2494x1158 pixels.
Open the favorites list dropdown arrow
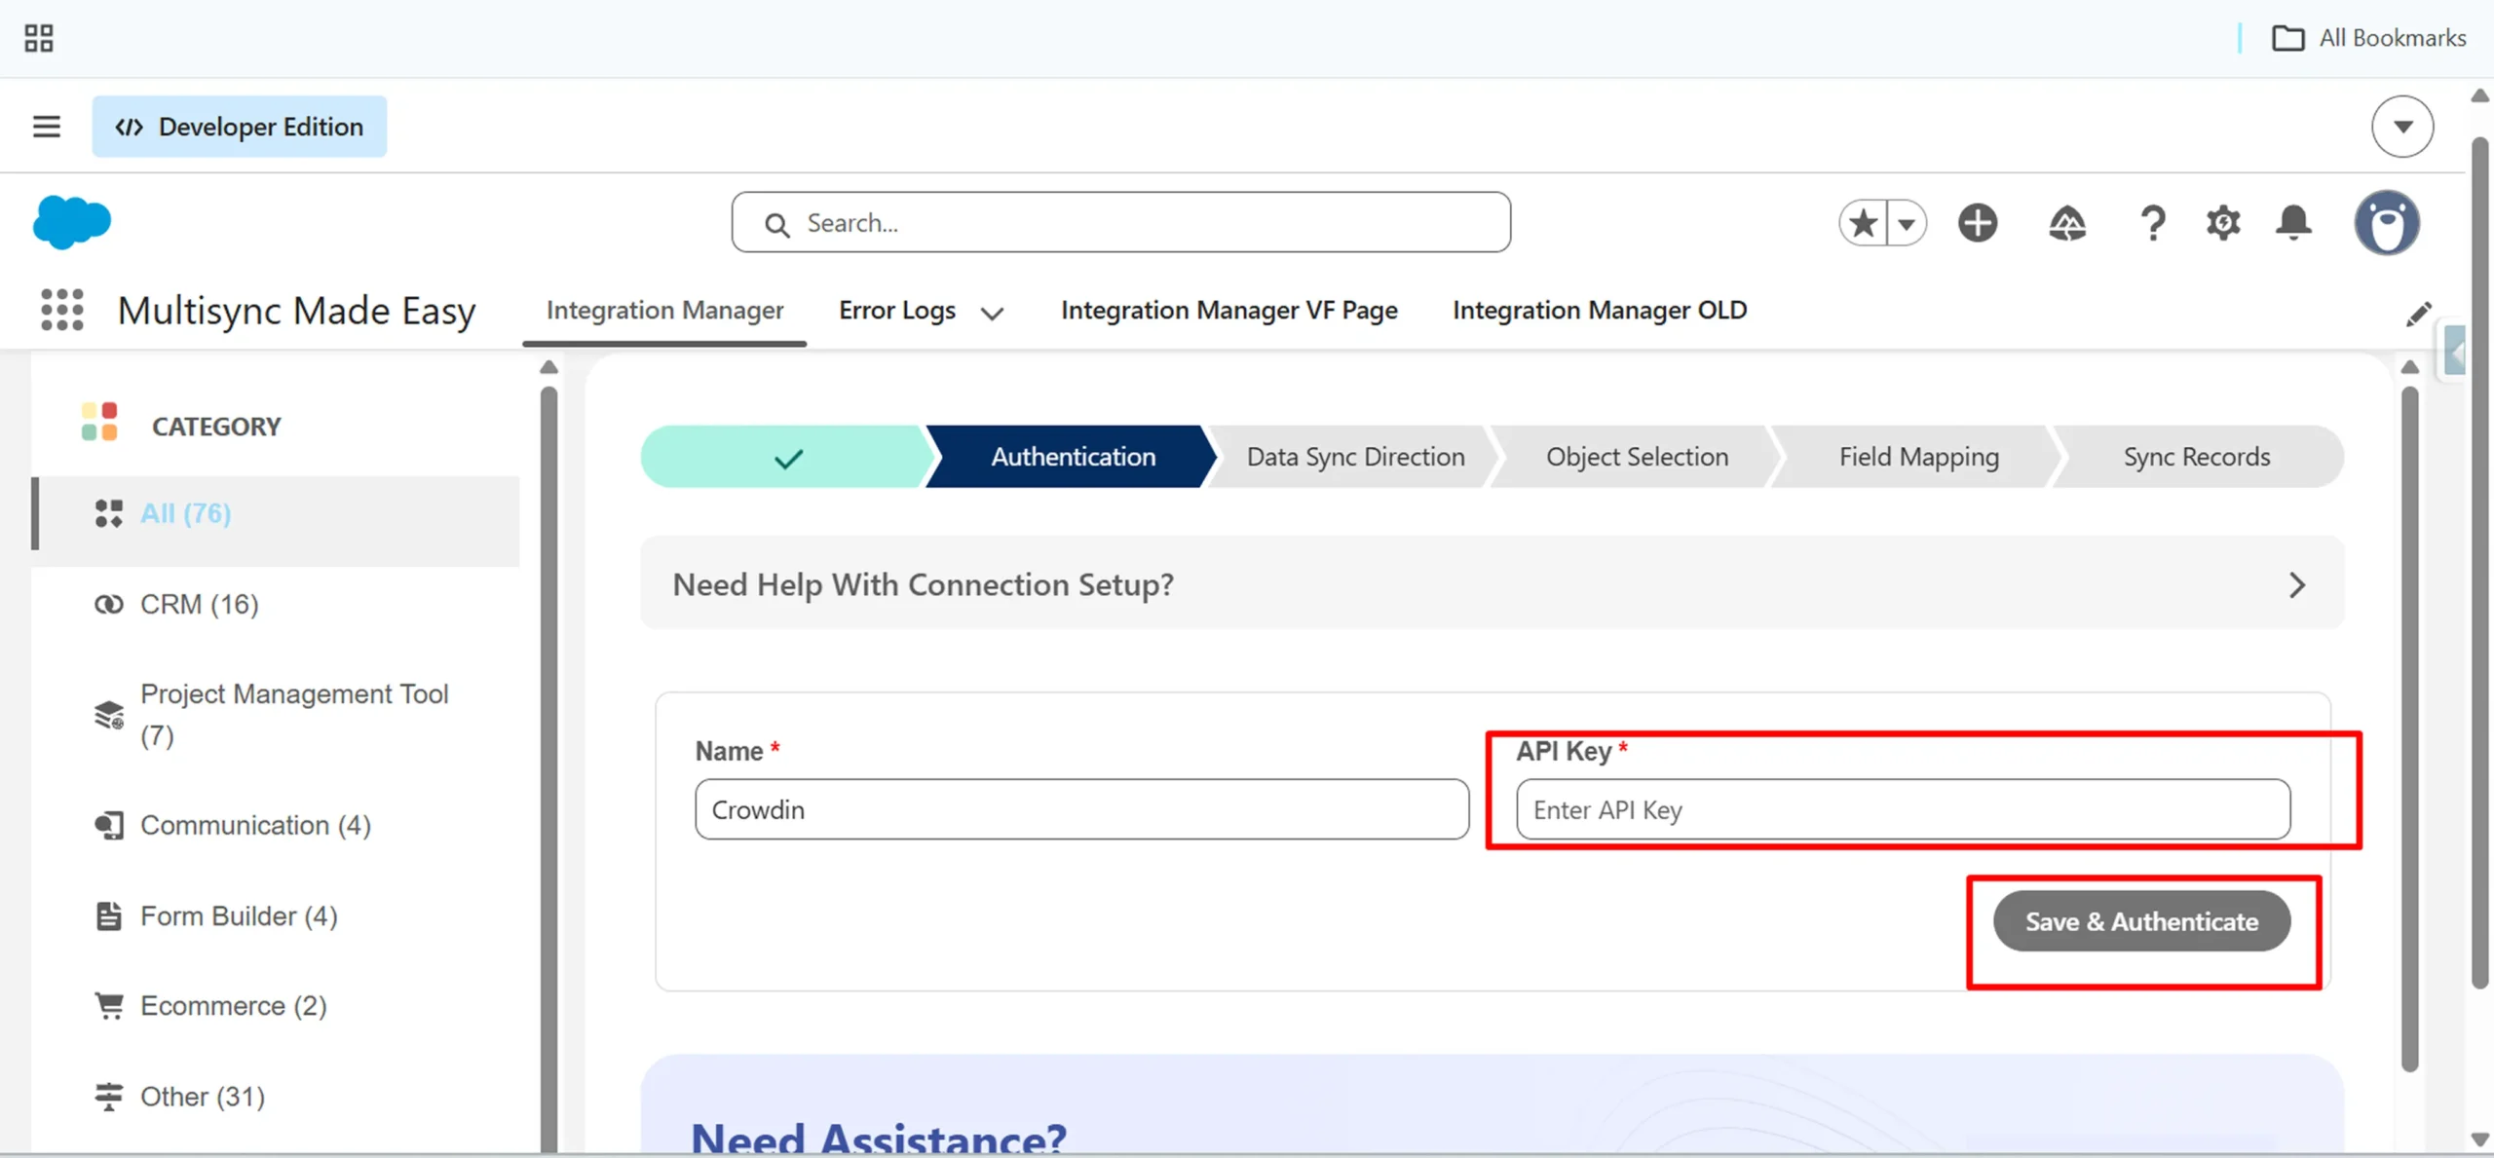[x=1907, y=223]
